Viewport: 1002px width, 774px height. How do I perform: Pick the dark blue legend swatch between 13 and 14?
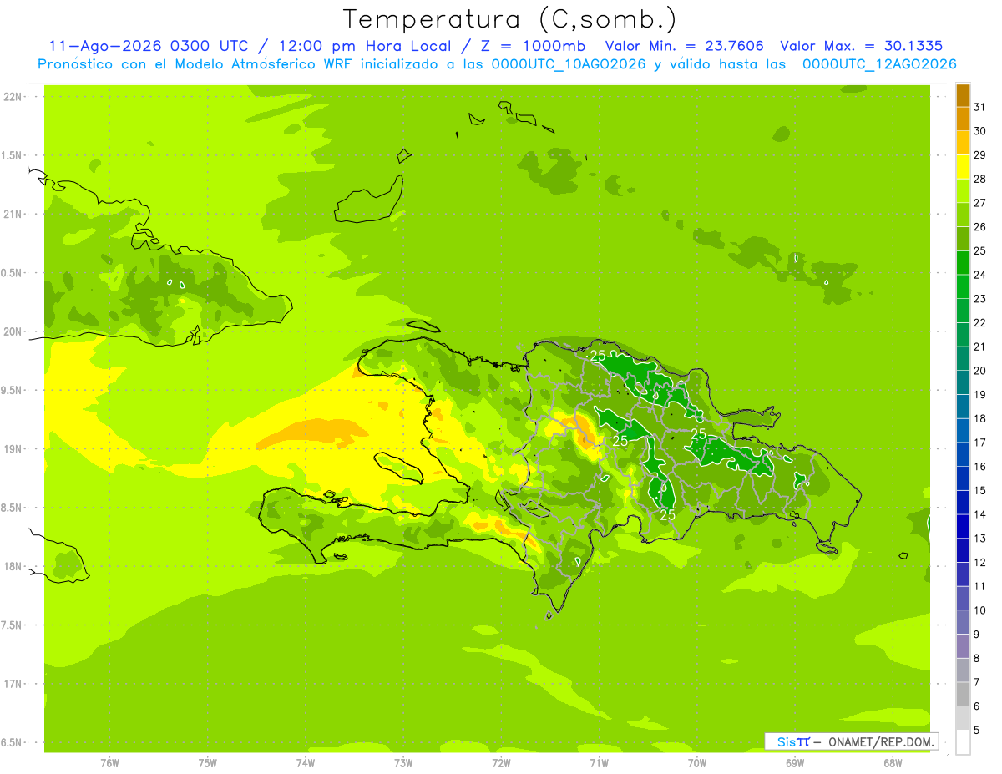963,527
